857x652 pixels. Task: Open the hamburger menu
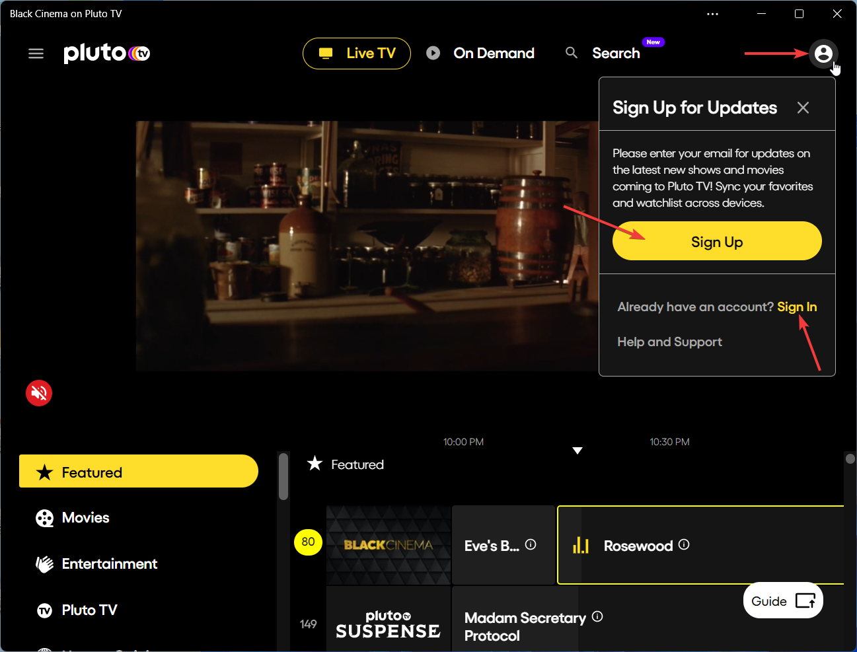coord(36,54)
